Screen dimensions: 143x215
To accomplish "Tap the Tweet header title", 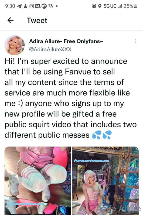I will (37, 20).
